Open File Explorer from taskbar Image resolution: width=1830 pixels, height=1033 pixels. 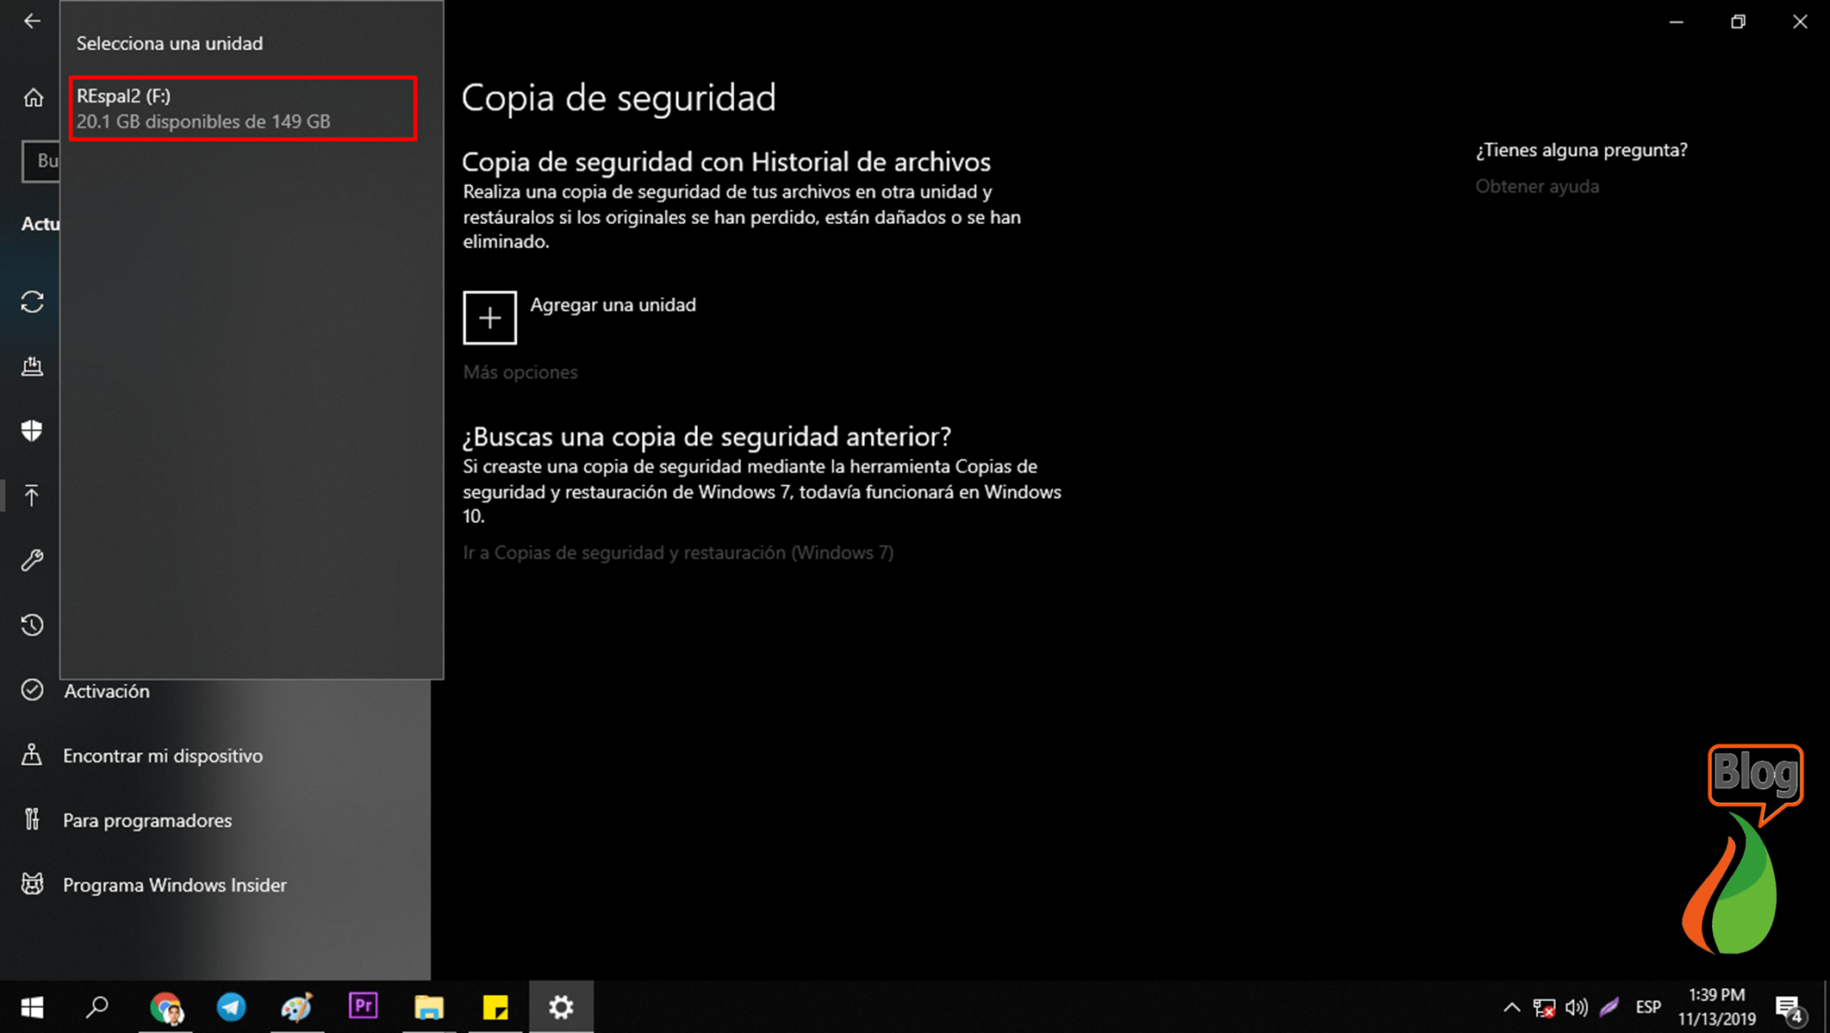tap(429, 1006)
